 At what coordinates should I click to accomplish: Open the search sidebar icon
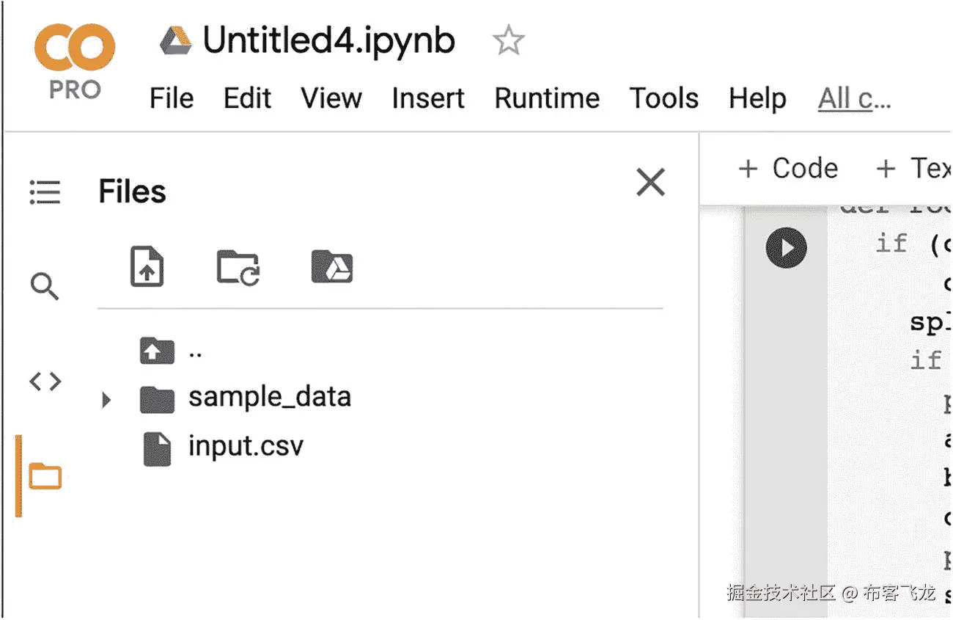tap(45, 287)
